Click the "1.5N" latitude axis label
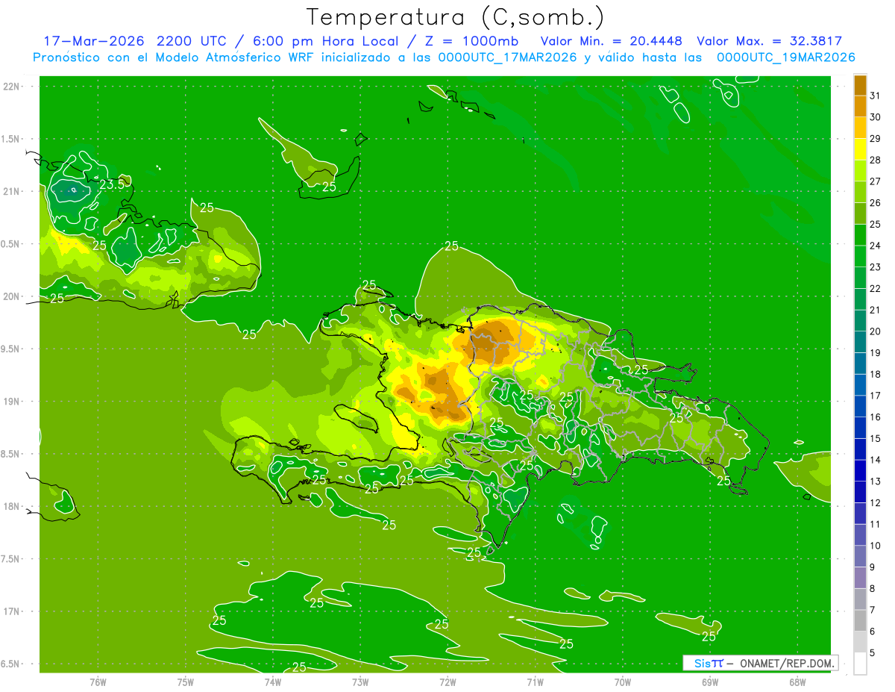 coord(10,139)
